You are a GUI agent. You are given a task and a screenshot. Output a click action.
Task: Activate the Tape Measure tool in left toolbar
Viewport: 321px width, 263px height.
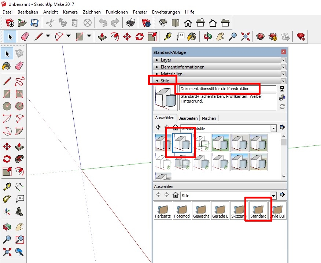pyautogui.click(x=7, y=187)
